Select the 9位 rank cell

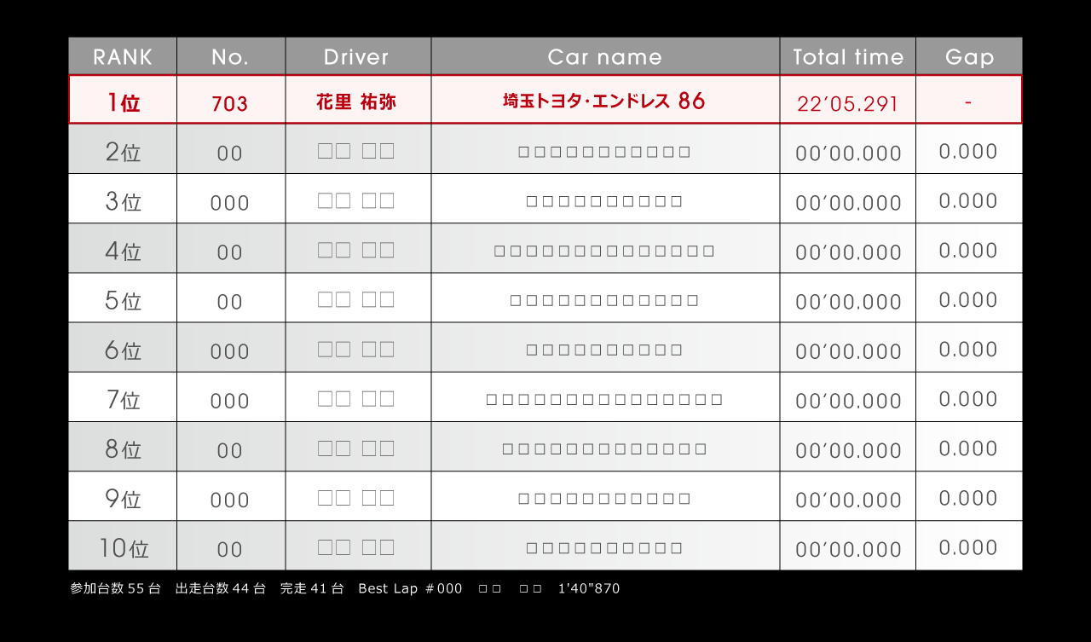[123, 496]
